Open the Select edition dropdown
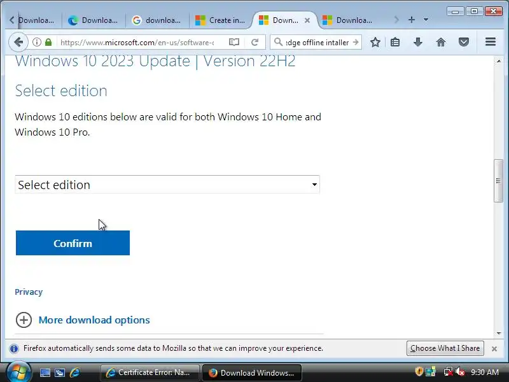The width and height of the screenshot is (509, 382). click(x=167, y=185)
